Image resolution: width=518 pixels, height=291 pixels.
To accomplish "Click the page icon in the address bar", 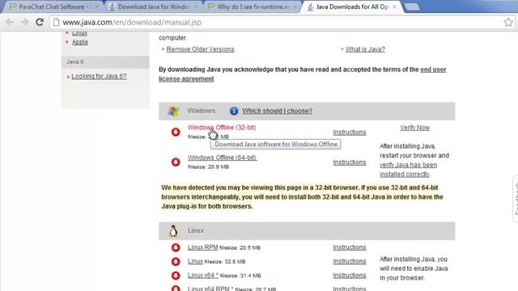I will [56, 22].
